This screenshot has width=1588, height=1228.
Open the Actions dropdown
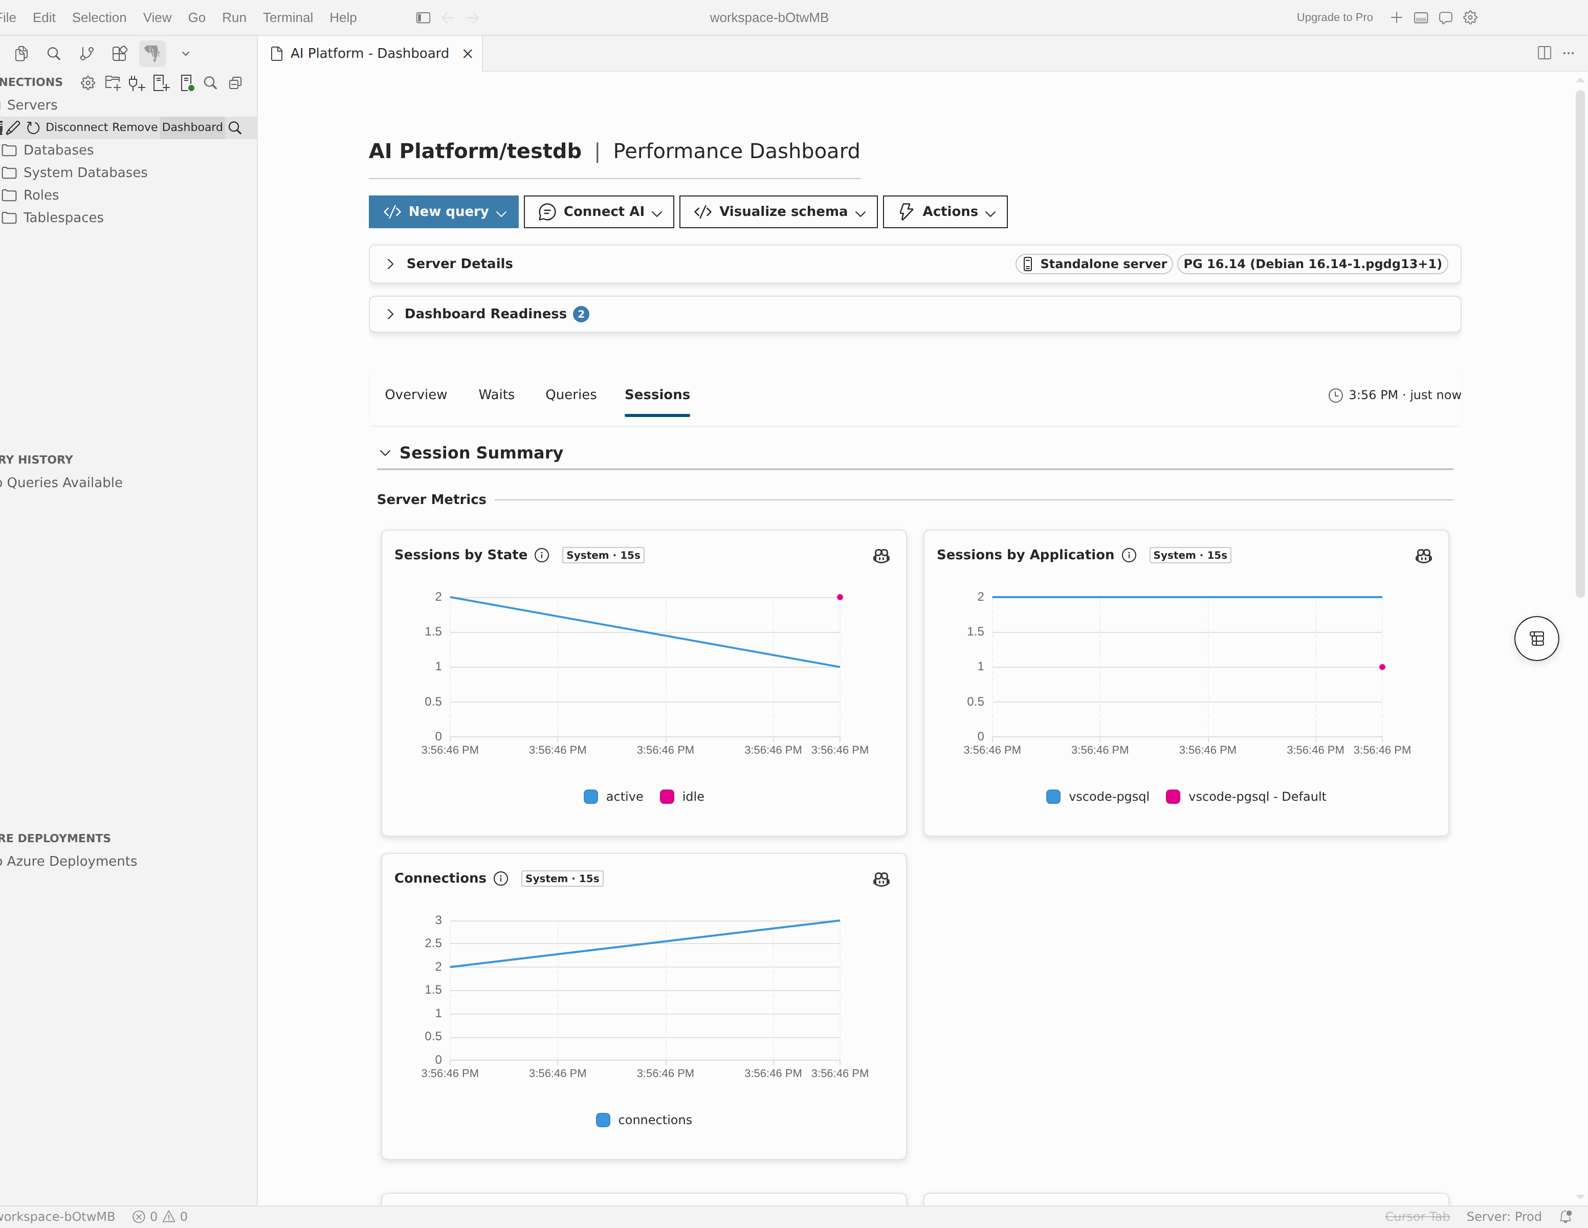(945, 211)
